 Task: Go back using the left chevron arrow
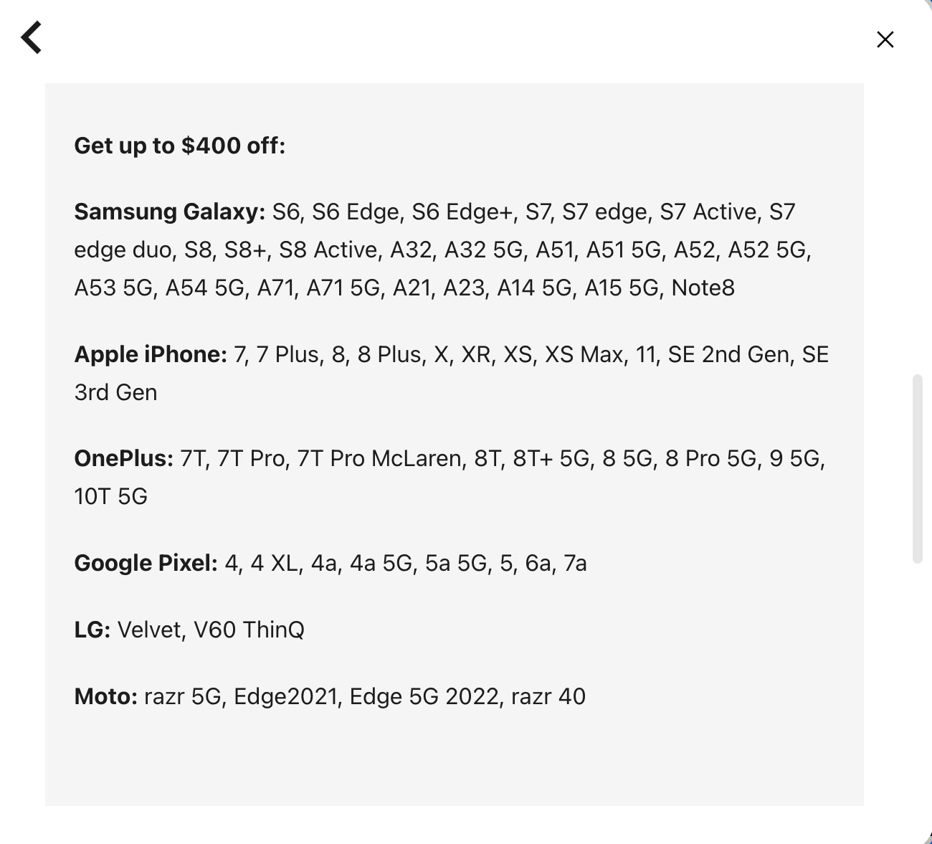click(x=32, y=37)
